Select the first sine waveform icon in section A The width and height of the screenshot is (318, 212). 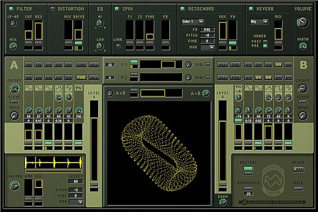point(29,88)
